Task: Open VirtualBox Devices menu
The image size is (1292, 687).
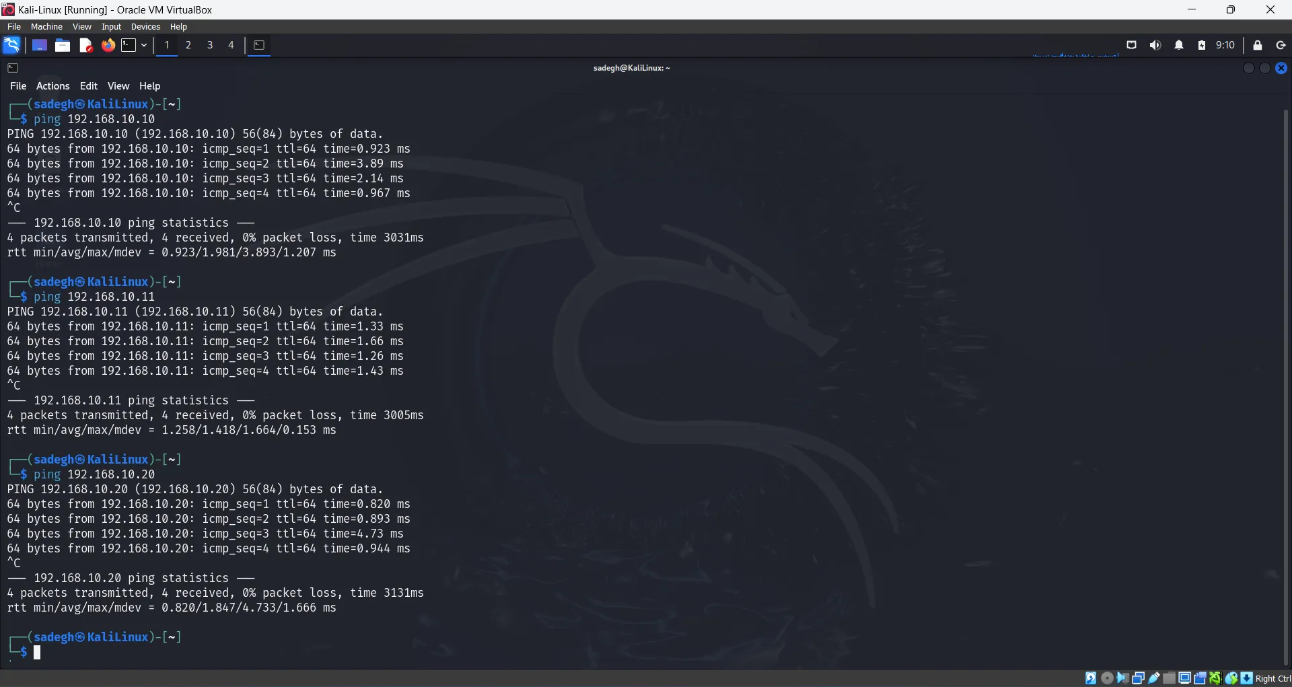Action: (145, 27)
